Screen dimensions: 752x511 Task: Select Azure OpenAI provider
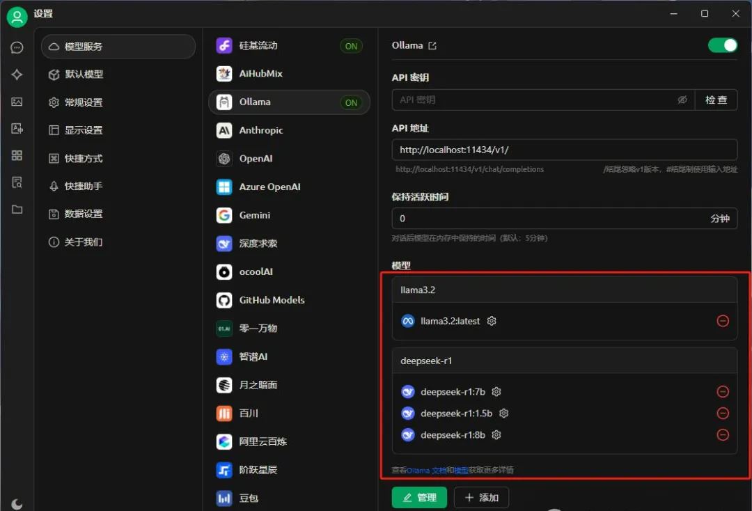(289, 187)
